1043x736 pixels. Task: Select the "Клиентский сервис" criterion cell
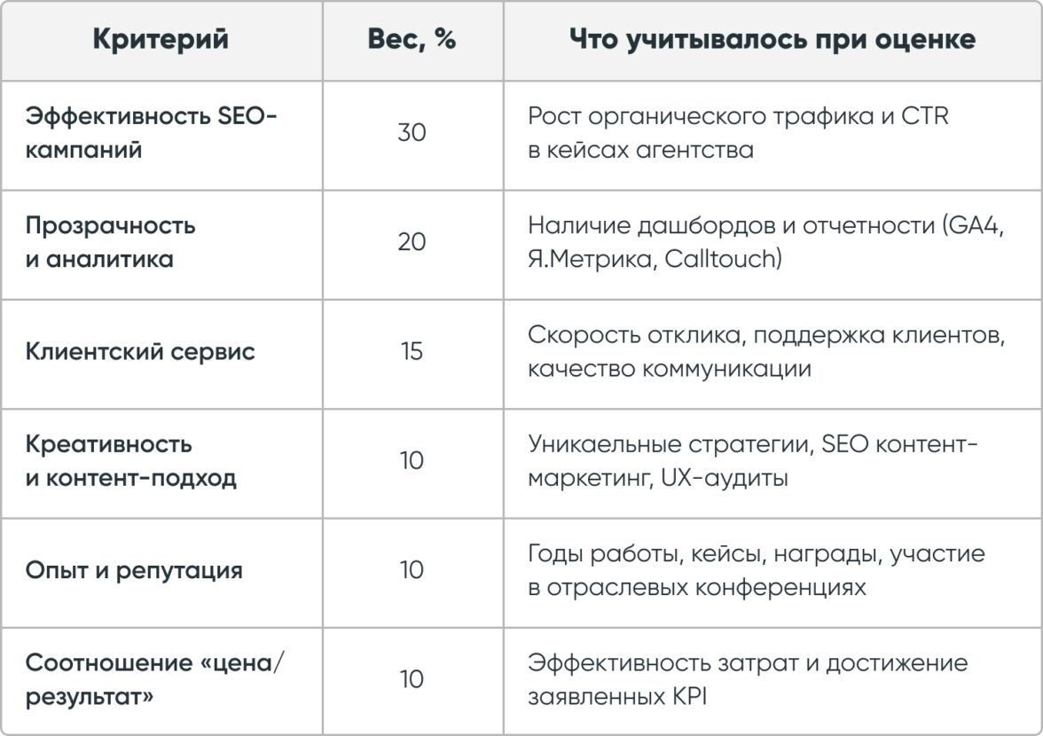[x=140, y=351]
